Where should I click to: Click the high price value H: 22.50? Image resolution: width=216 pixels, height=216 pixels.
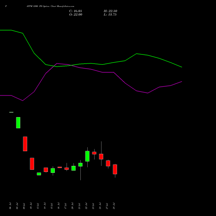pyautogui.click(x=110, y=11)
